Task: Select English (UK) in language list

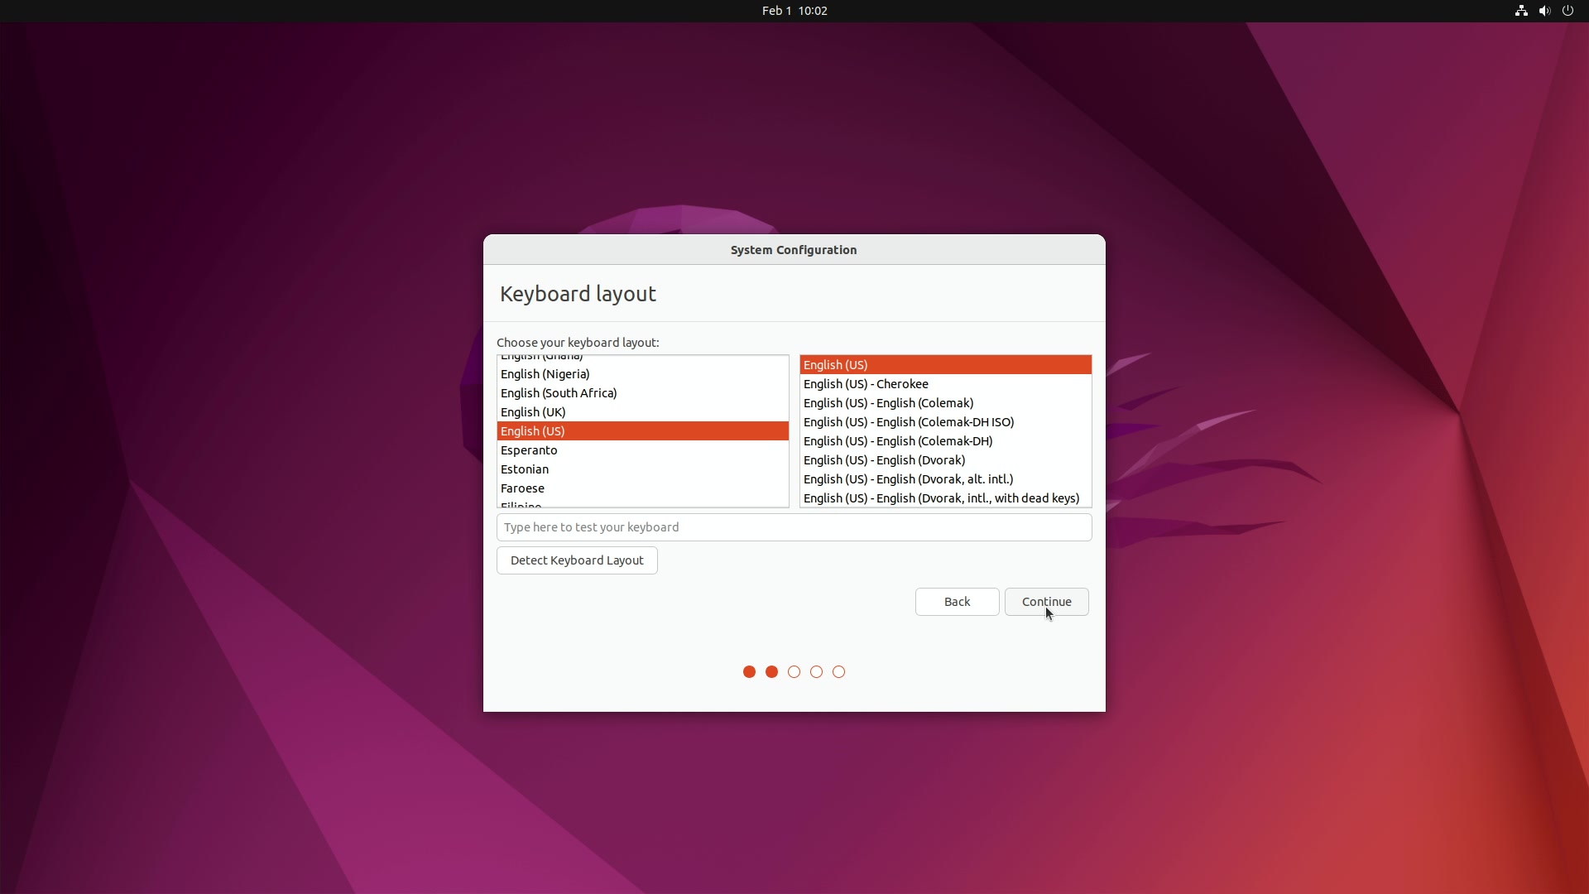Action: click(x=642, y=412)
